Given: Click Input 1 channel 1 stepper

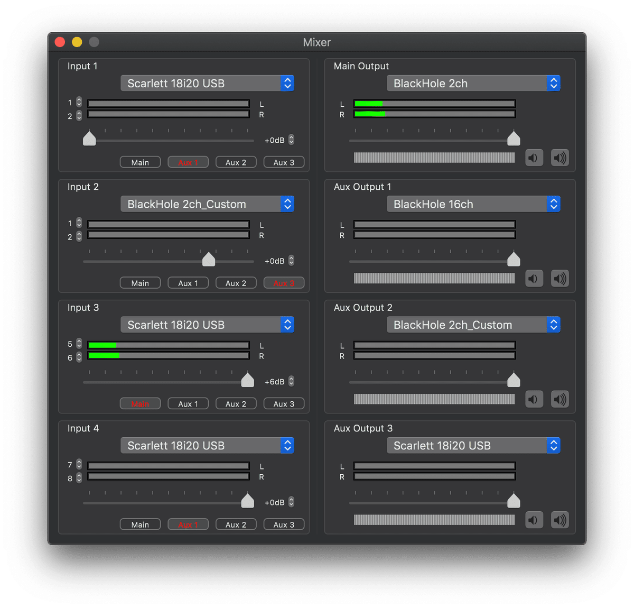Looking at the screenshot, I should [x=79, y=102].
